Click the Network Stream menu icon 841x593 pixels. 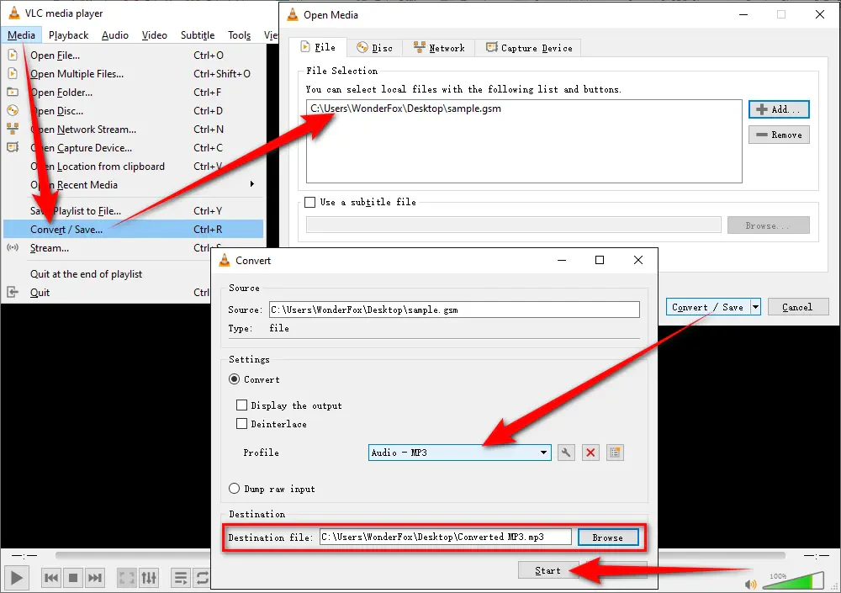[x=13, y=129]
